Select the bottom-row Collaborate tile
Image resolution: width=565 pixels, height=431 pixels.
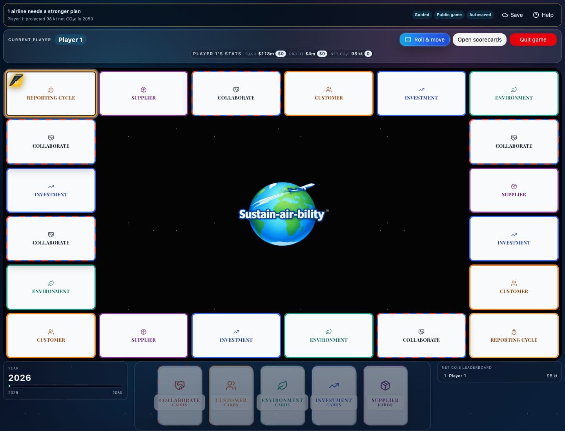click(x=421, y=335)
